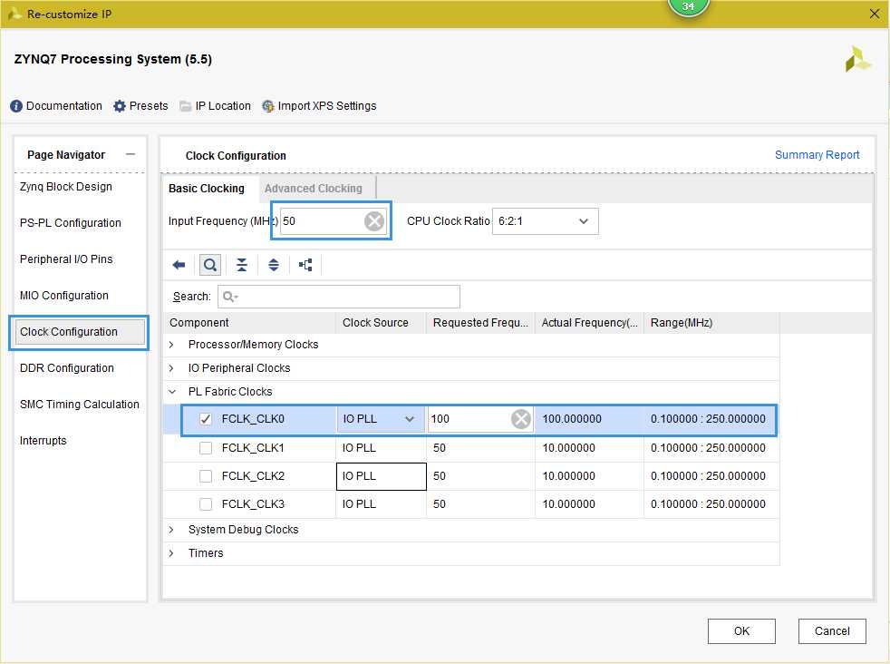This screenshot has height=664, width=890.
Task: Clear the Input Frequency field value
Action: (x=374, y=221)
